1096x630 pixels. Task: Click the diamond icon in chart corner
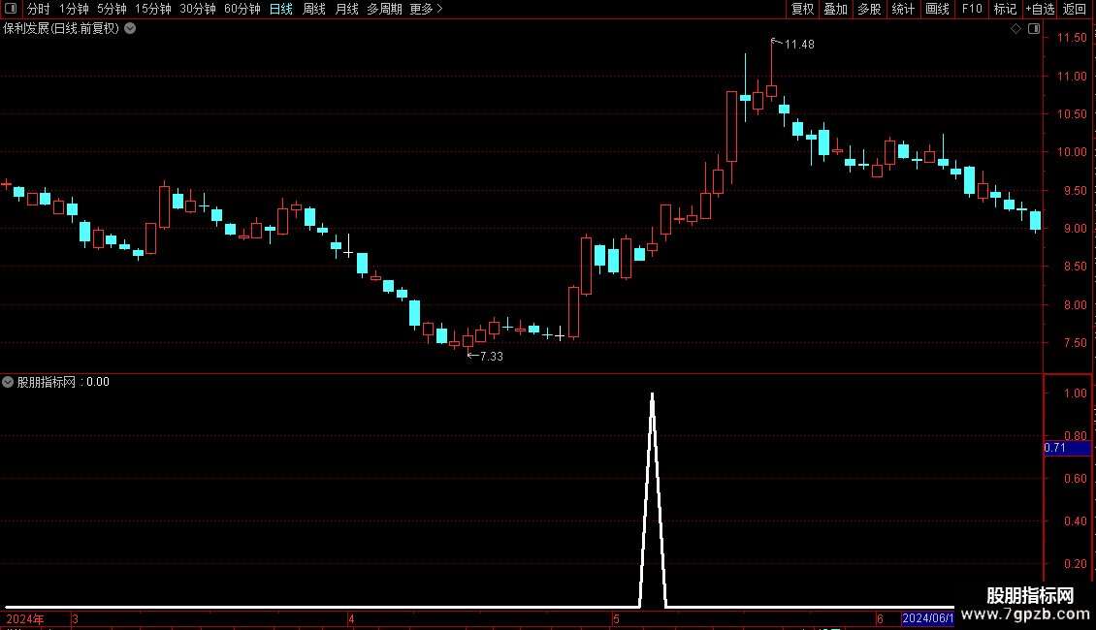pyautogui.click(x=1016, y=29)
